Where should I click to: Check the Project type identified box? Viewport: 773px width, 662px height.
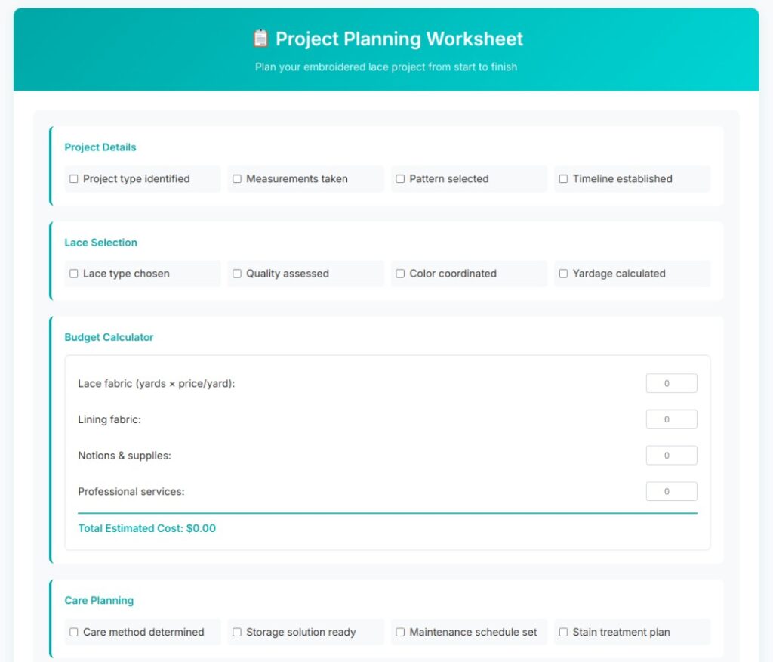click(x=73, y=178)
